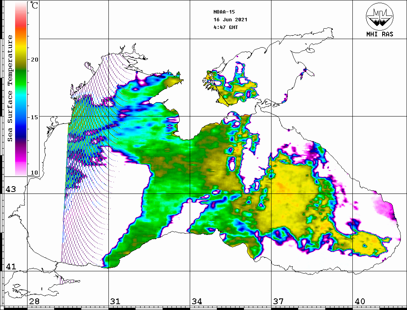
Task: Click the MHI RAS logo emblem
Action: [x=380, y=16]
